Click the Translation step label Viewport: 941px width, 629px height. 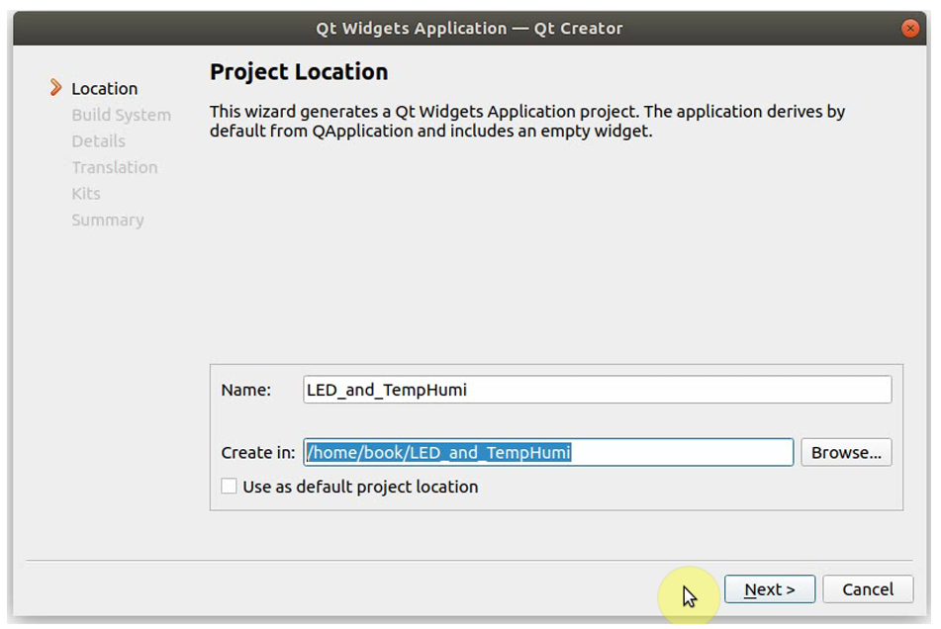(115, 167)
